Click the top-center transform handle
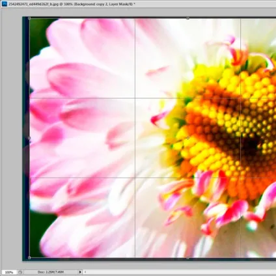Image resolution: width=276 pixels, height=276 pixels. pyautogui.click(x=187, y=18)
